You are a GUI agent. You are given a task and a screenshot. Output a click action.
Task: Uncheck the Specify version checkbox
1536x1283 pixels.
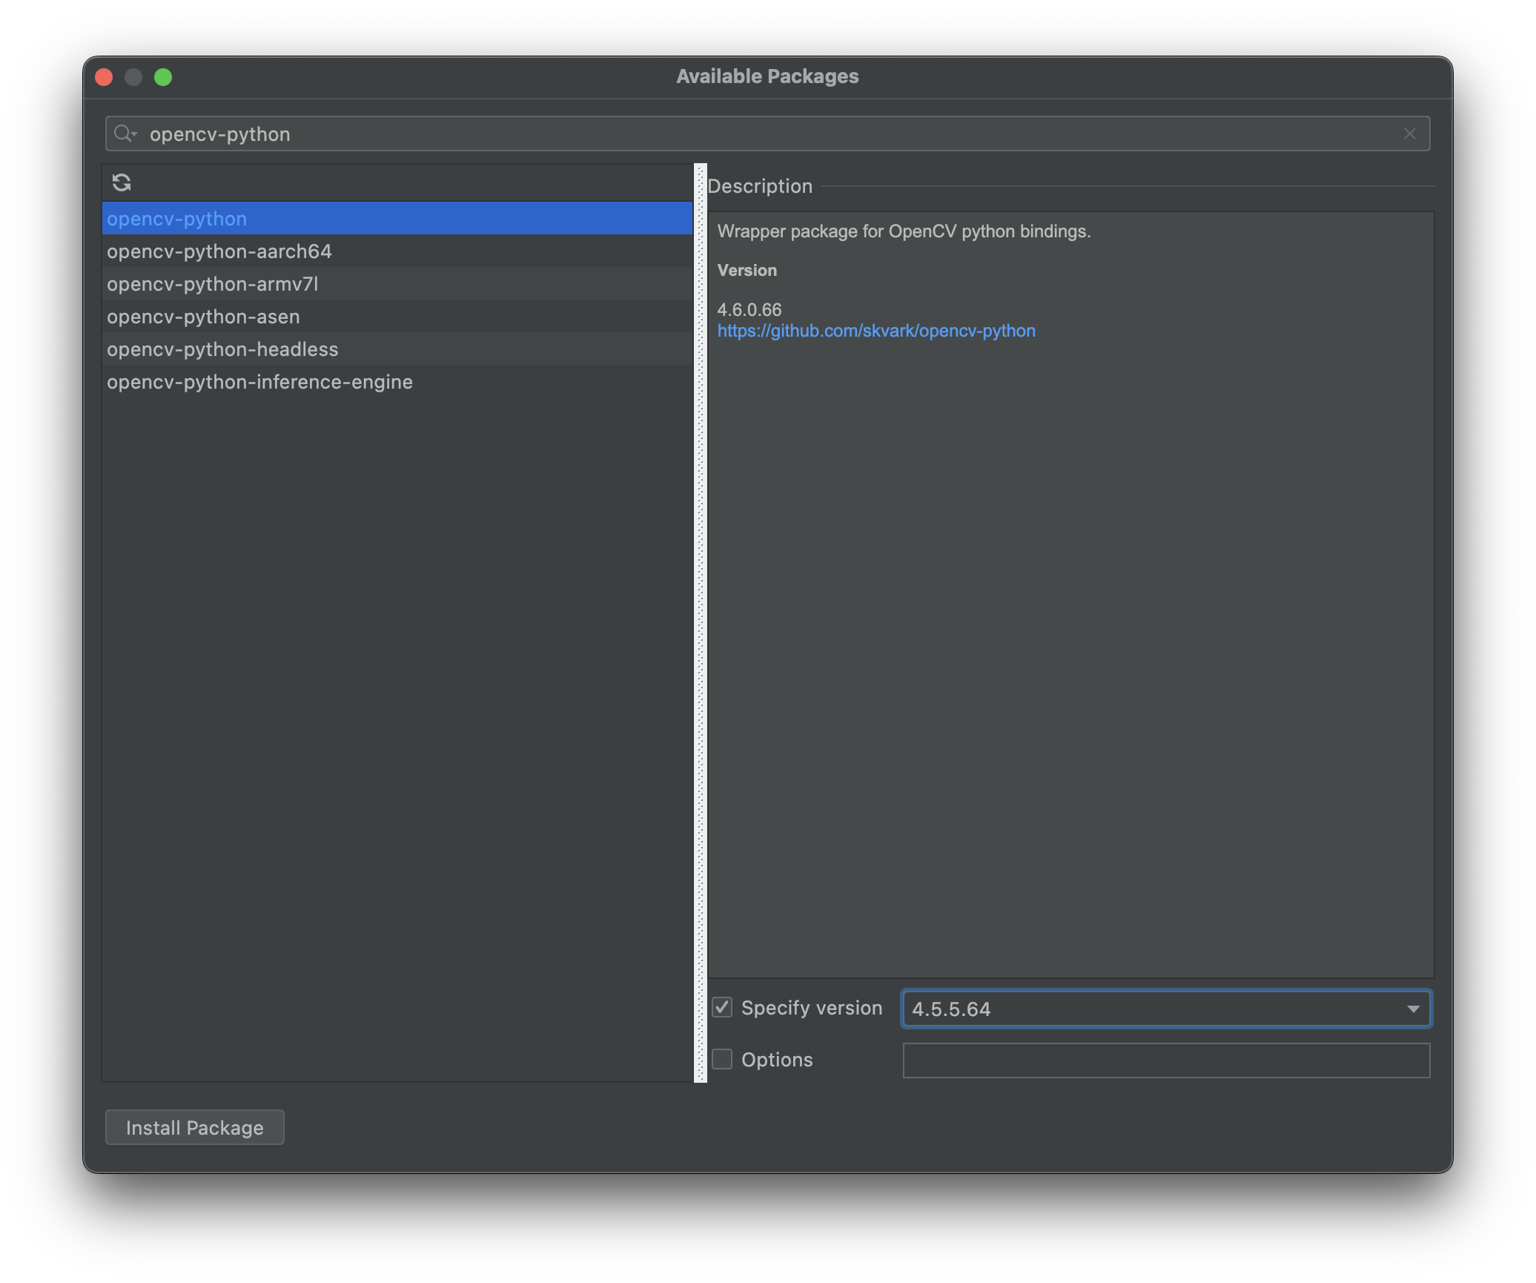tap(722, 1007)
